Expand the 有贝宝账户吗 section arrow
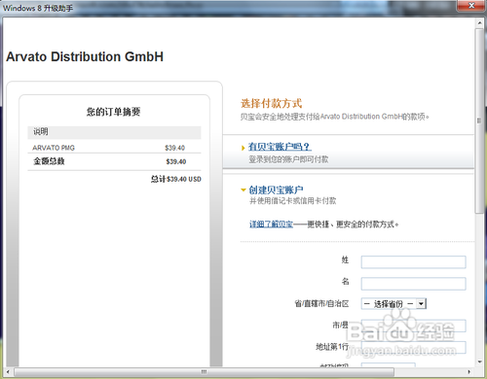This screenshot has width=487, height=379. tap(243, 148)
